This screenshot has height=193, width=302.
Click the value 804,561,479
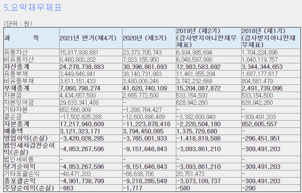coord(257,81)
